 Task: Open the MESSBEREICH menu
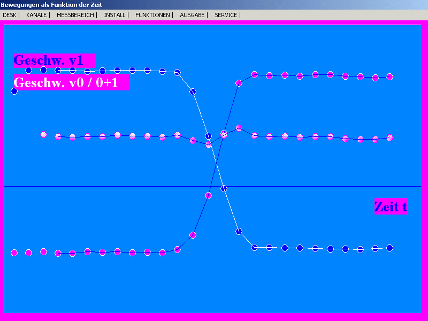(75, 15)
